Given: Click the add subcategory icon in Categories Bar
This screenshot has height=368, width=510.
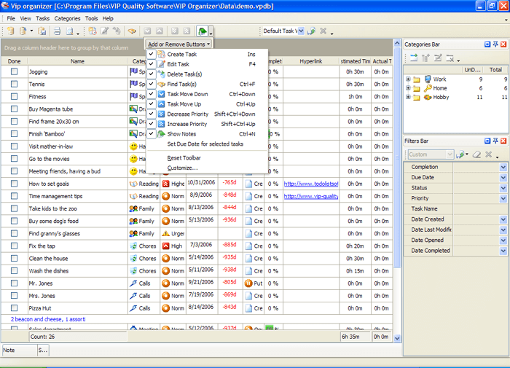Looking at the screenshot, I should [x=425, y=58].
